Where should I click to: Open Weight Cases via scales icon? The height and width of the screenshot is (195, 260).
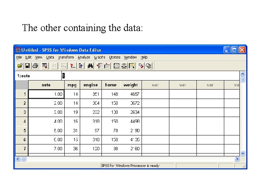[124, 66]
